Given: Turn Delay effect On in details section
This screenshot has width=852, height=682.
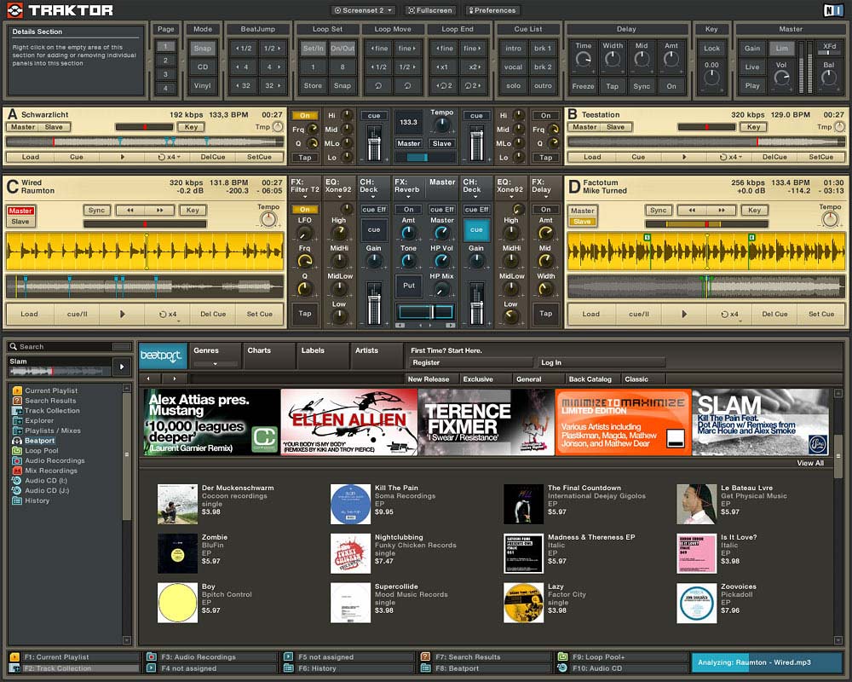Looking at the screenshot, I should 671,86.
